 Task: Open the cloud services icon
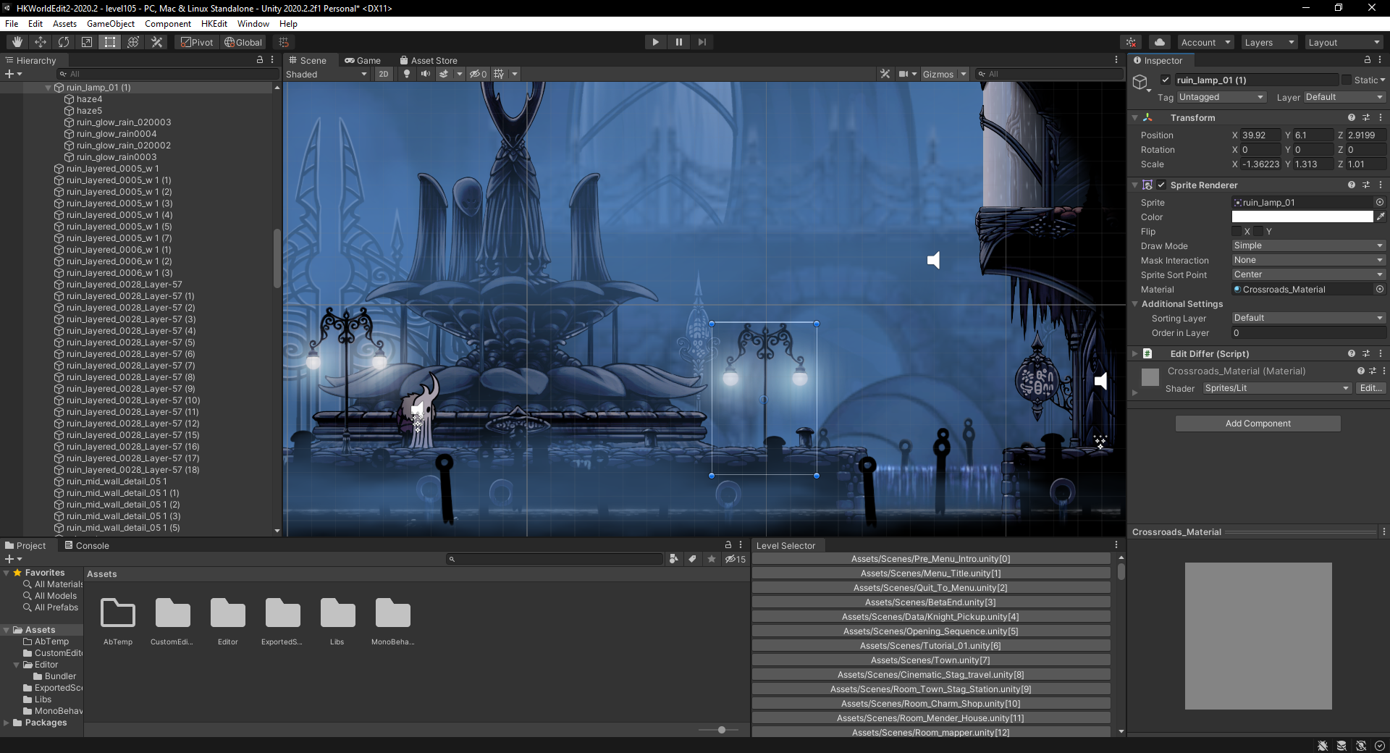tap(1159, 42)
